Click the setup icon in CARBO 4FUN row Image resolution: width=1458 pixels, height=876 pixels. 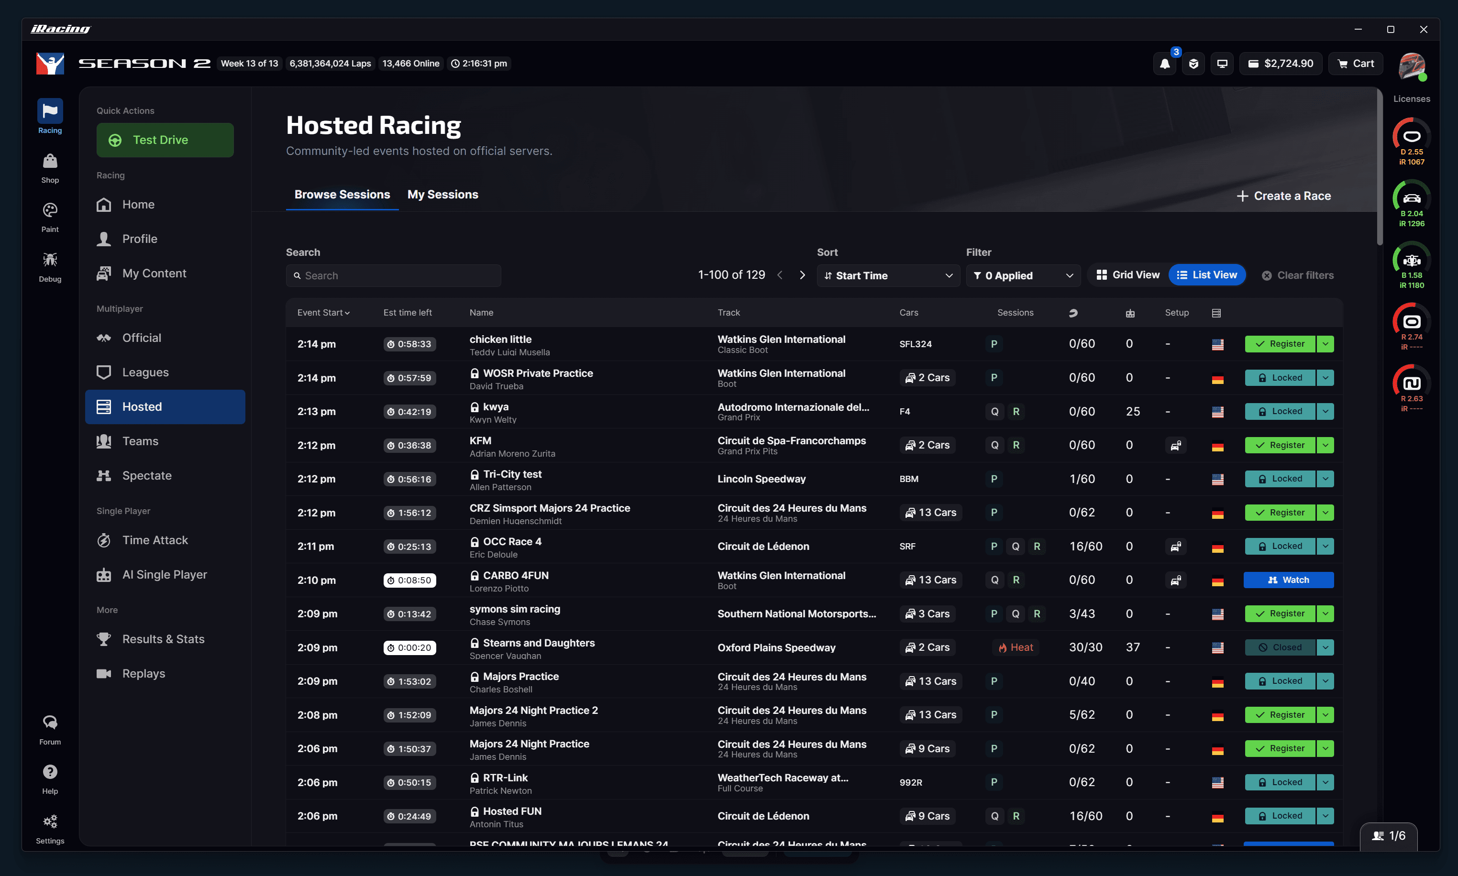pyautogui.click(x=1176, y=580)
